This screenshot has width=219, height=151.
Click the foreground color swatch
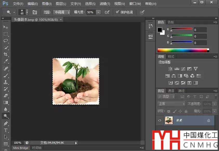[x=160, y=30]
